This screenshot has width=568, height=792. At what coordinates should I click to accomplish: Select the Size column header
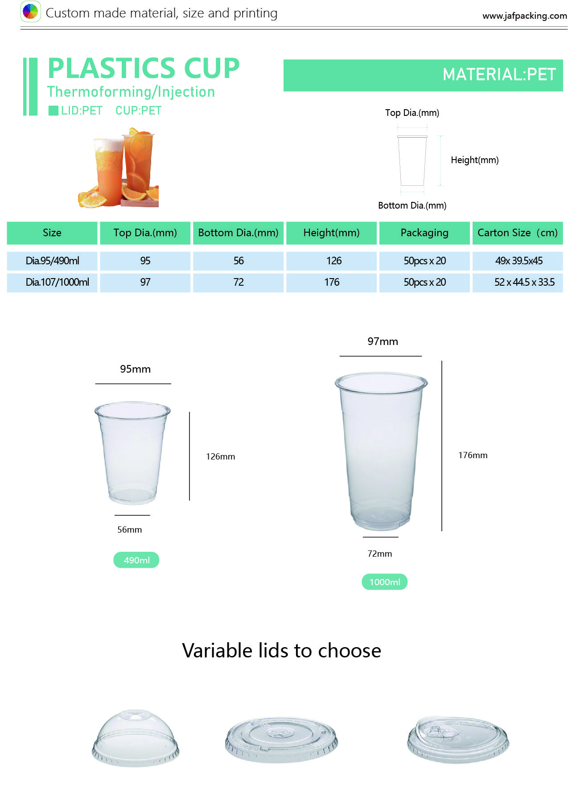(x=52, y=233)
